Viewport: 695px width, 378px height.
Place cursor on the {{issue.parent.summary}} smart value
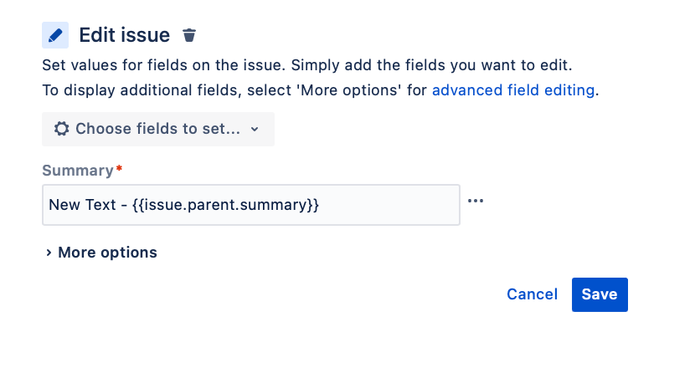[225, 205]
